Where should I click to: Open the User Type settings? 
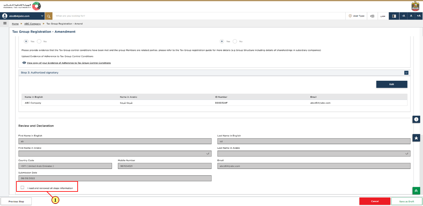pos(356,16)
